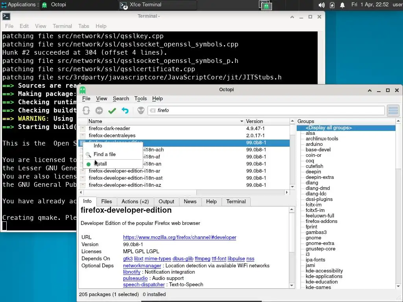403x302 pixels.
Task: Click package icon beside firefox-developer-edition-i18n-ar
Action: [83, 171]
